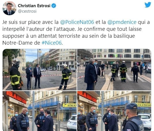Click the two men in suits by the tape

[x=34, y=76]
